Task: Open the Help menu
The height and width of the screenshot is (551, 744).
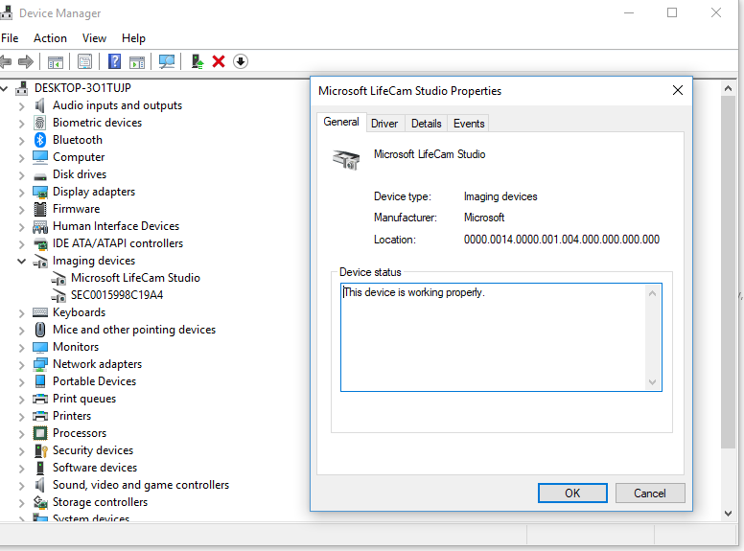Action: [133, 38]
